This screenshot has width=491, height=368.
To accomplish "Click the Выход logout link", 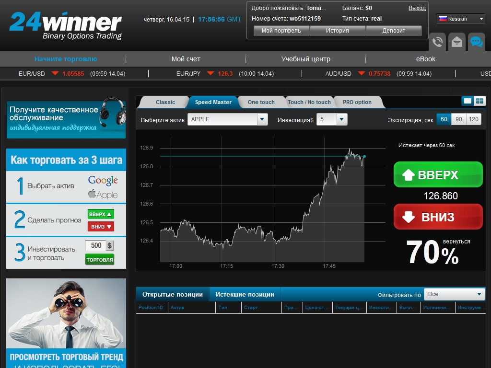I will [417, 8].
